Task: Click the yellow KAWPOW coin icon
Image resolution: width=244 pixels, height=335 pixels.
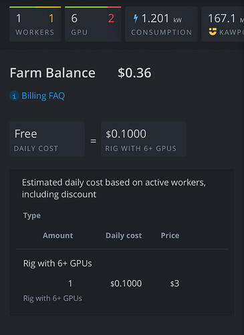Action: point(213,31)
